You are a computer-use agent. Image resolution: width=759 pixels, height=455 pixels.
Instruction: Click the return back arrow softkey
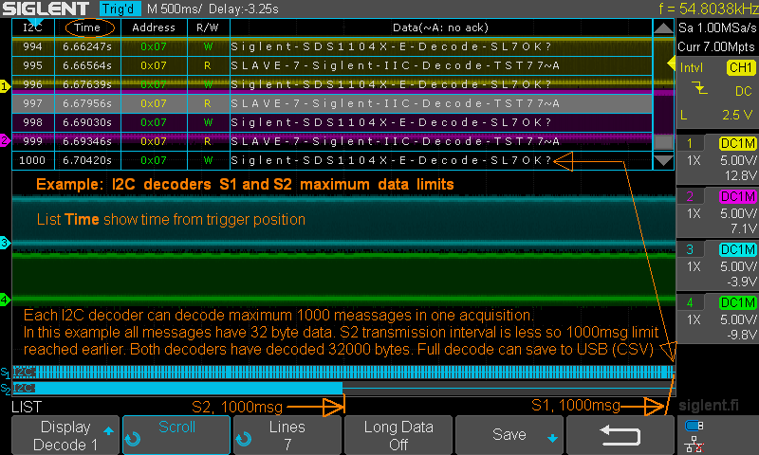(620, 435)
